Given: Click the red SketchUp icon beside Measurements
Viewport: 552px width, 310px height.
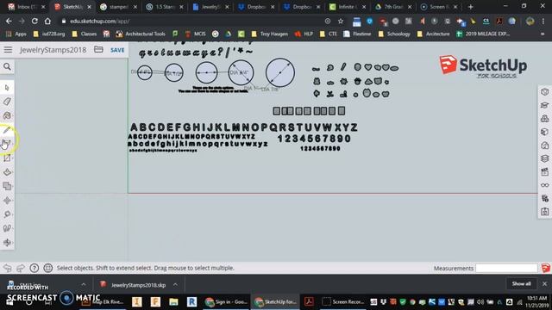Looking at the screenshot, I should click(x=545, y=268).
